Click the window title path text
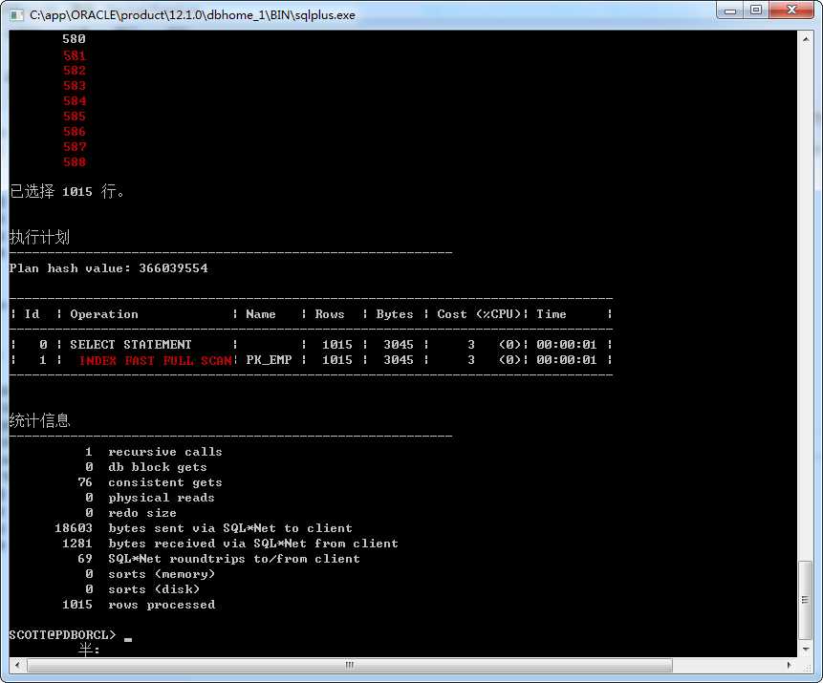Image resolution: width=823 pixels, height=683 pixels. pos(192,14)
